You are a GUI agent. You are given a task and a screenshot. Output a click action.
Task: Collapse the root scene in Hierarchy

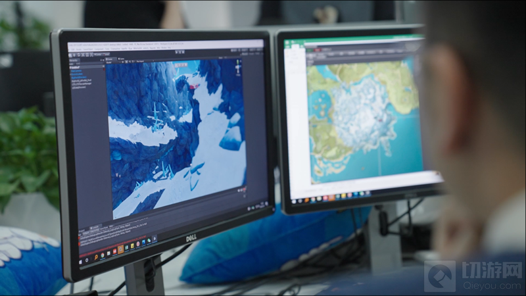tap(72, 65)
